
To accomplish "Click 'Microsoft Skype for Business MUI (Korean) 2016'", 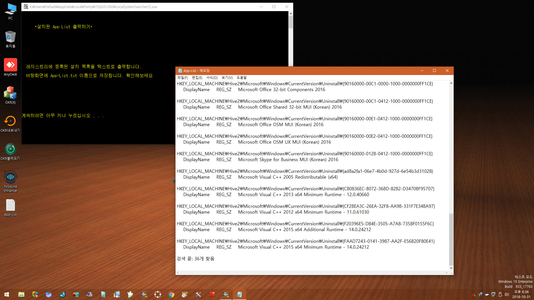I will click(288, 160).
